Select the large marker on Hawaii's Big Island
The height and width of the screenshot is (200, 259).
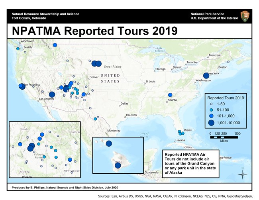(x=118, y=165)
